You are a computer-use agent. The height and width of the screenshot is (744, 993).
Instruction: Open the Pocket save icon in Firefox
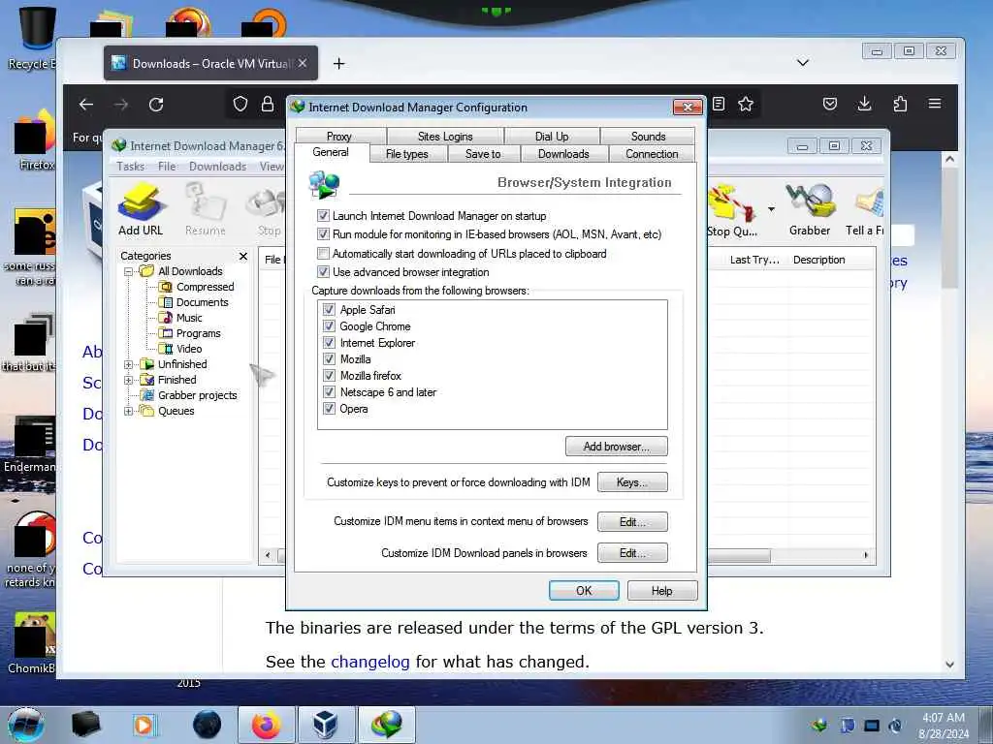click(x=830, y=104)
